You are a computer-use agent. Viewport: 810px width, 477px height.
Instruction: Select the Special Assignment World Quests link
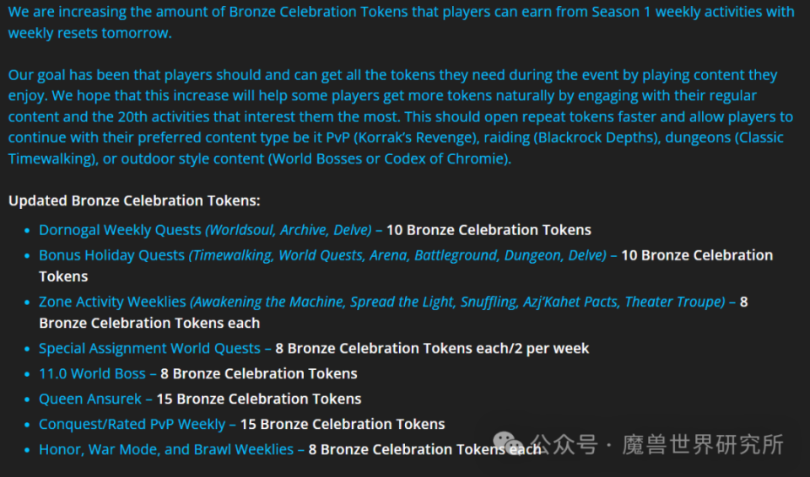[x=149, y=348]
